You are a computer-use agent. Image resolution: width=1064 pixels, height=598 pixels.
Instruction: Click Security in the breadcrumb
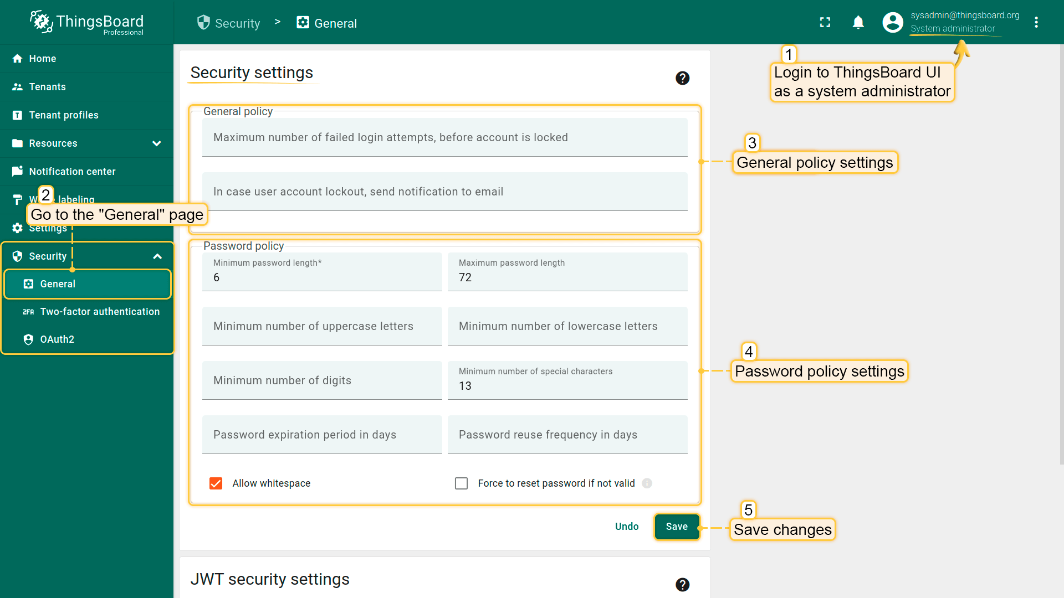(237, 23)
